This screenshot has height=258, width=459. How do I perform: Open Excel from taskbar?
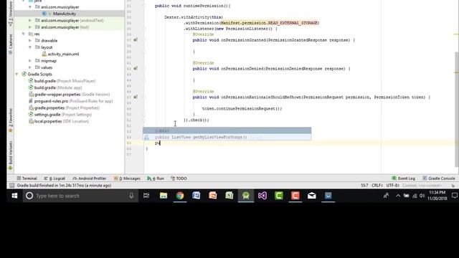[x=229, y=196]
